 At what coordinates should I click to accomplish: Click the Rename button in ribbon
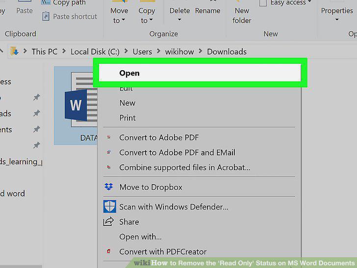207,11
